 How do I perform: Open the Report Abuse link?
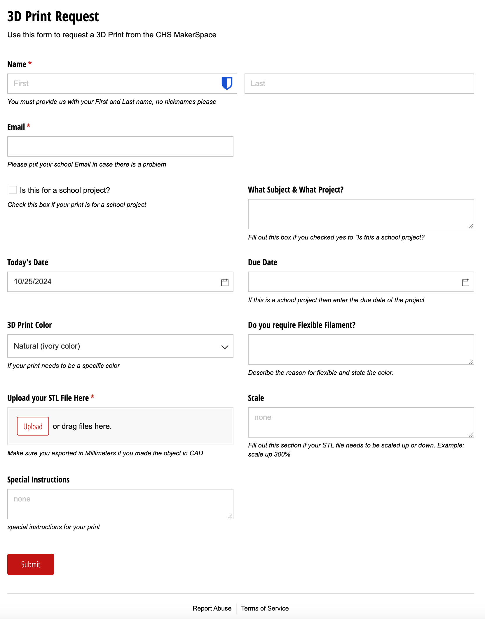pyautogui.click(x=212, y=608)
